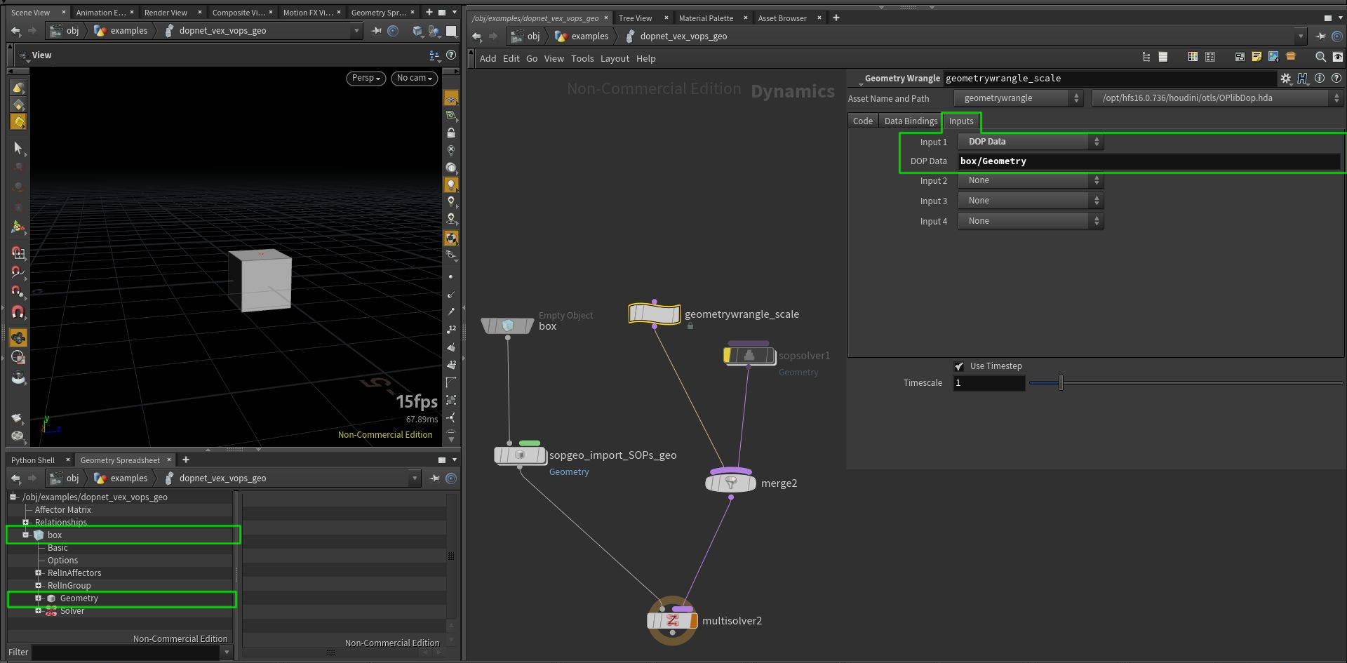The height and width of the screenshot is (663, 1347).
Task: Adjust the Timescale slider handle
Action: [x=1061, y=383]
